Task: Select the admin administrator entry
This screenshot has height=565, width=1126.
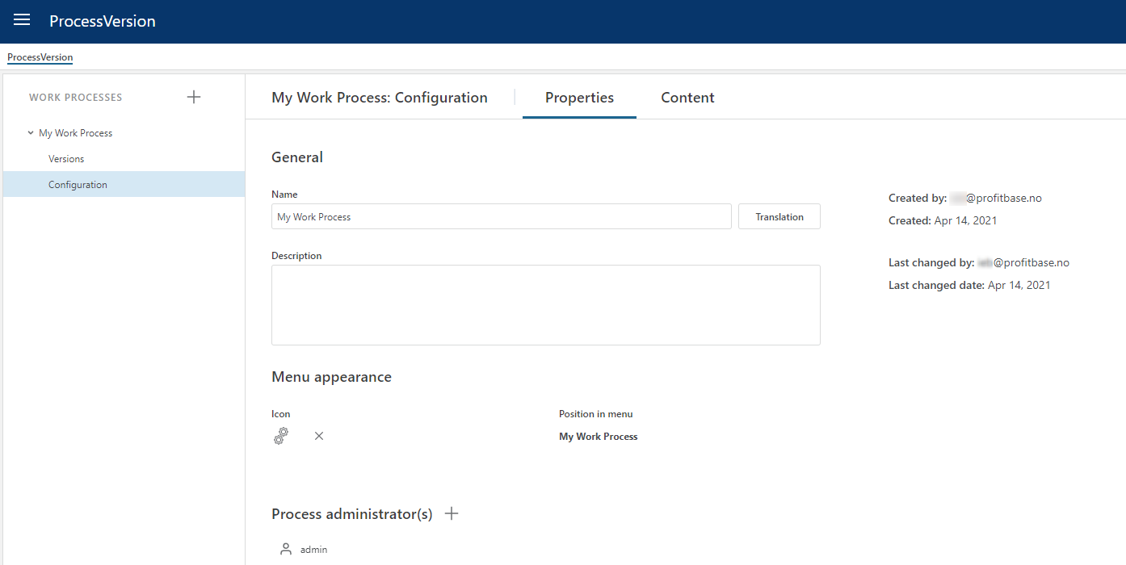Action: 313,550
